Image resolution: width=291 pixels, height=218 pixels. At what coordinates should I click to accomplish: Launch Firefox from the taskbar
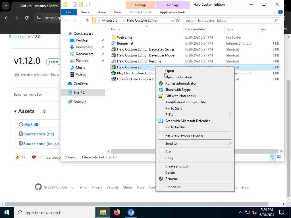[117, 212]
